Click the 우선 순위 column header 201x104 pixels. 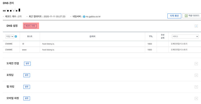click(163, 36)
